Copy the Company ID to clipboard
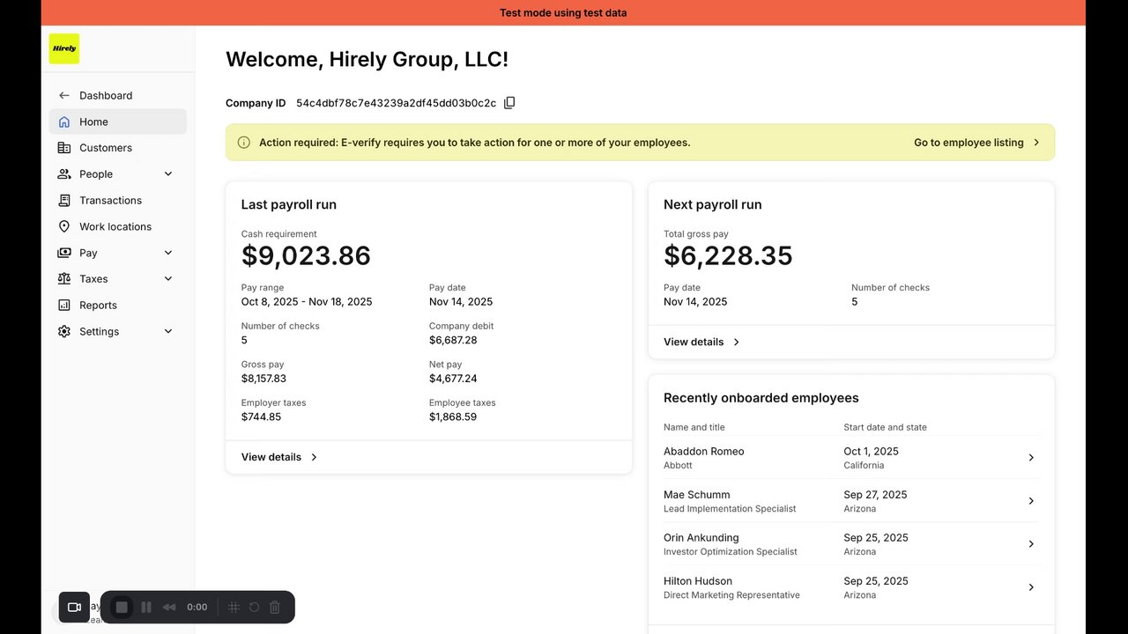Viewport: 1128px width, 634px height. (509, 103)
